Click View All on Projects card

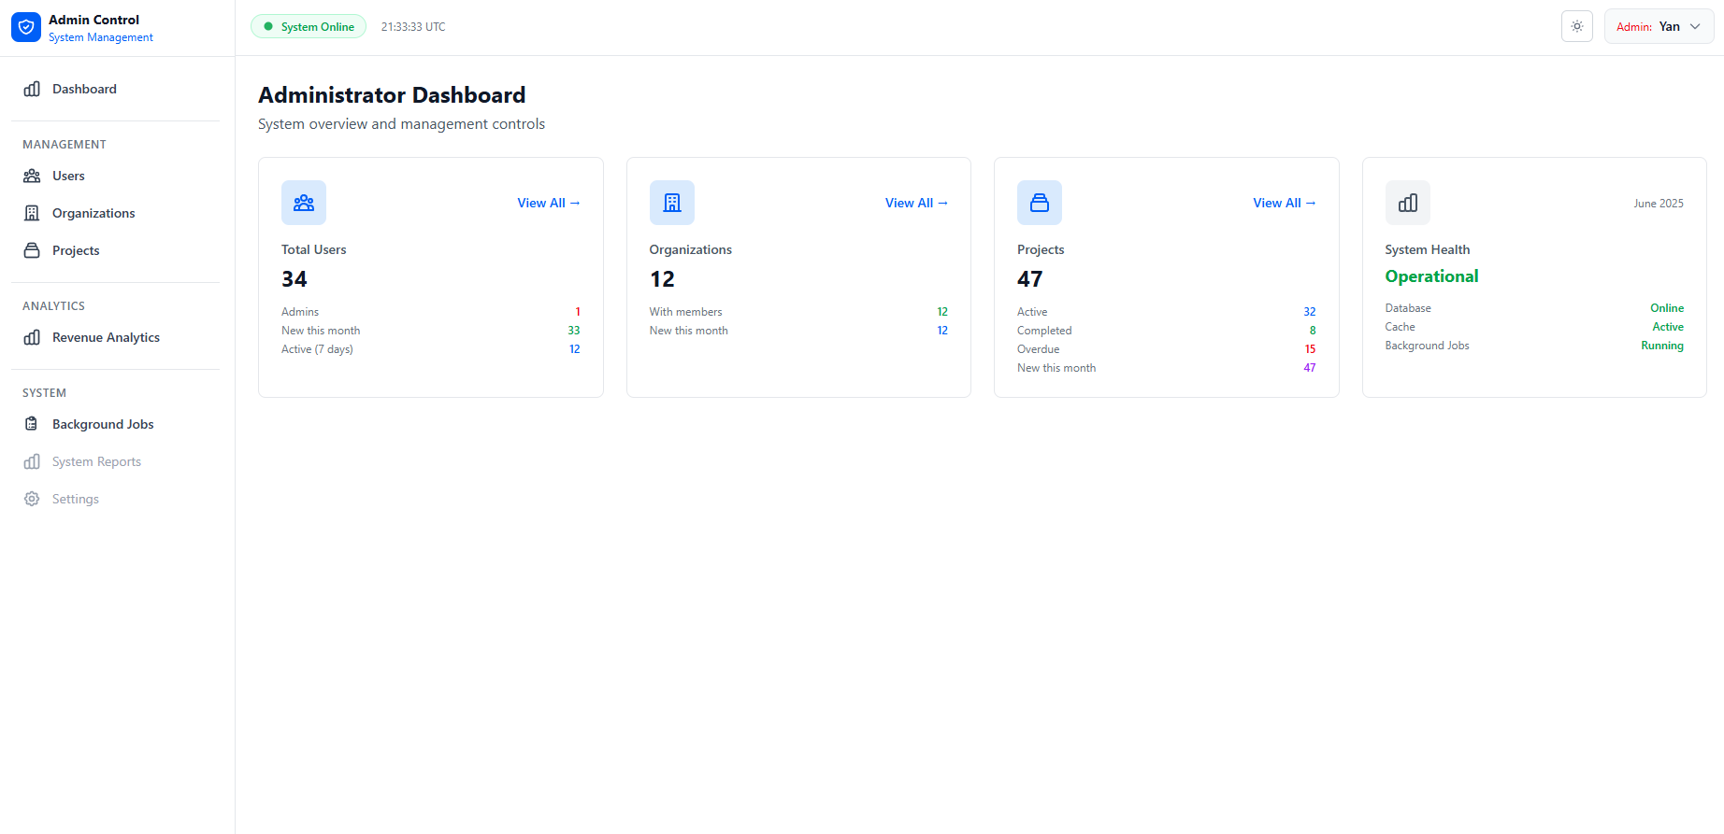point(1285,203)
